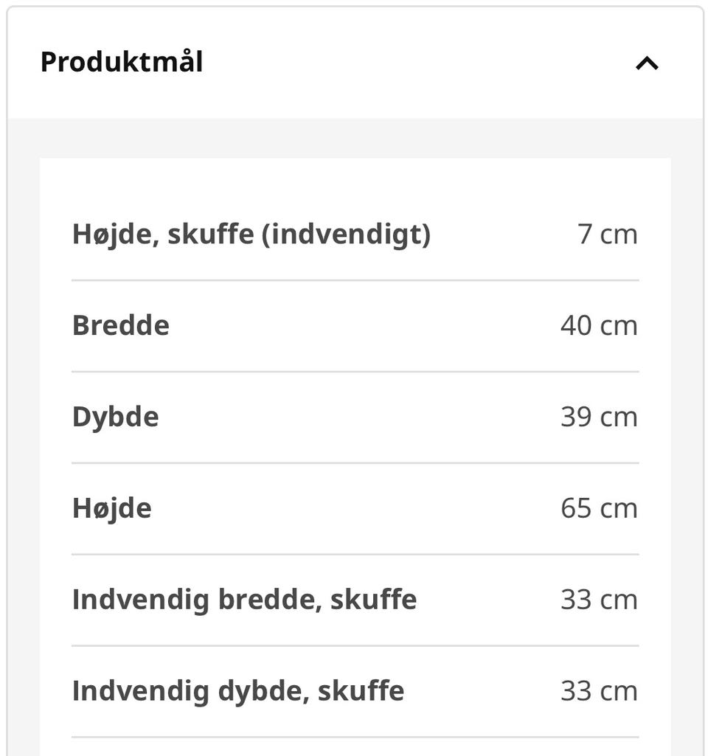Click the 7 cm value

(x=607, y=235)
